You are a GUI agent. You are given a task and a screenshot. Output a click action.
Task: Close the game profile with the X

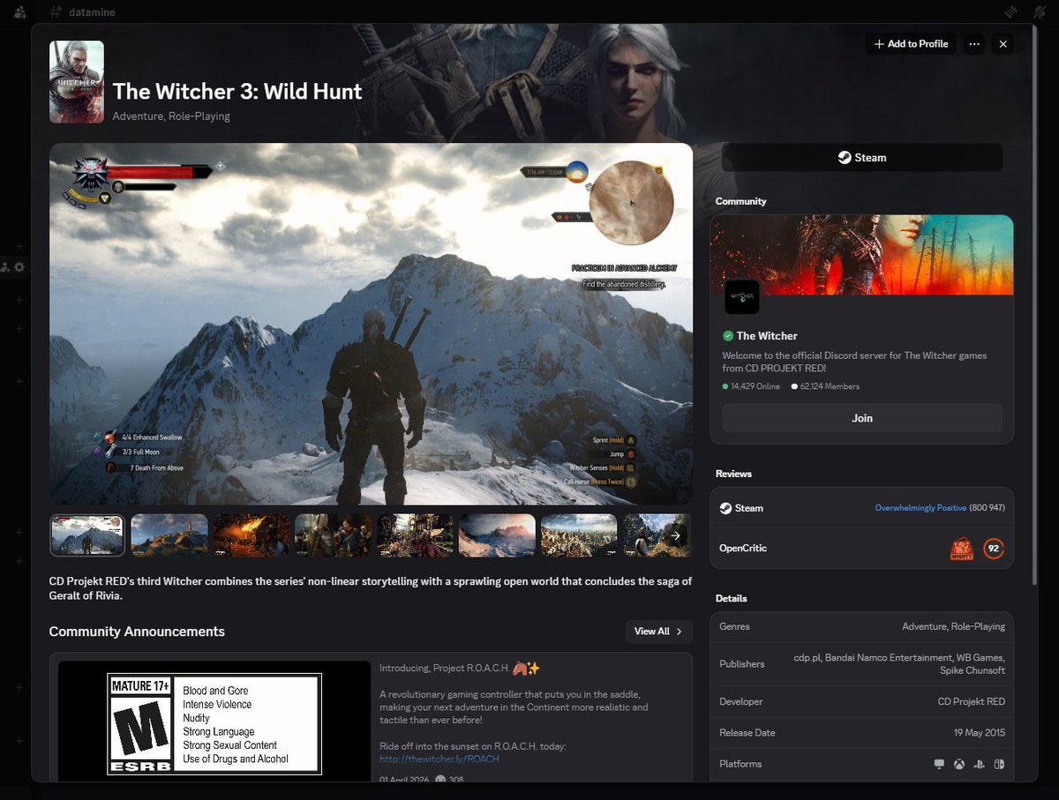coord(1003,44)
